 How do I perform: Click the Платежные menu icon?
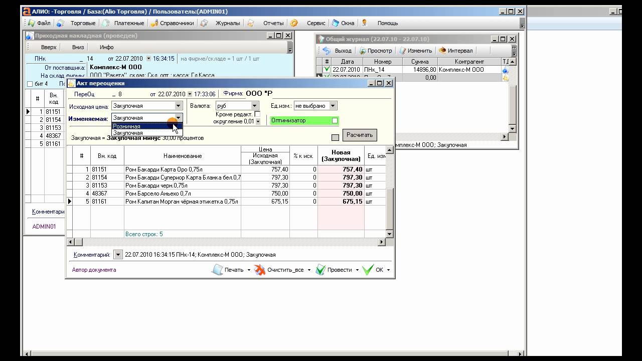[x=106, y=23]
